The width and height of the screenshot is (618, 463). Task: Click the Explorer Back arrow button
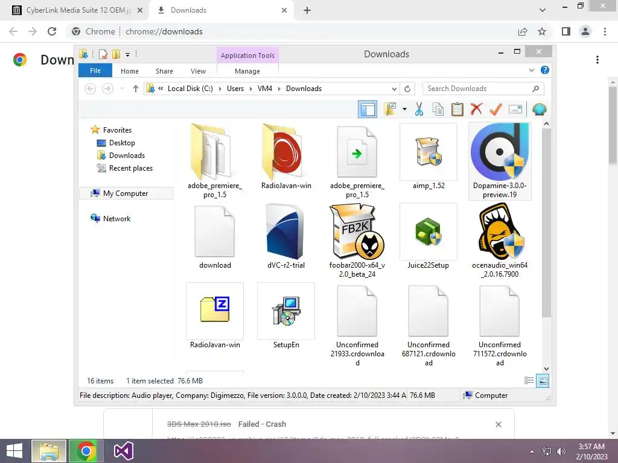[x=91, y=89]
